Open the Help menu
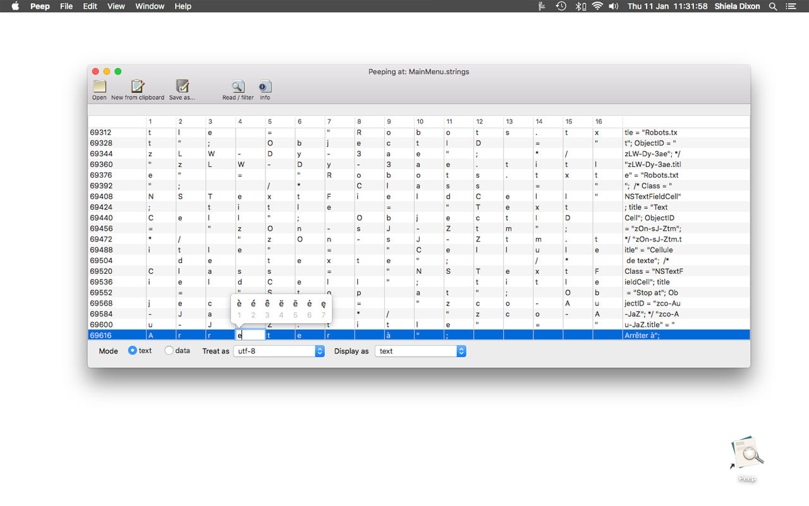The width and height of the screenshot is (809, 506). (x=183, y=6)
